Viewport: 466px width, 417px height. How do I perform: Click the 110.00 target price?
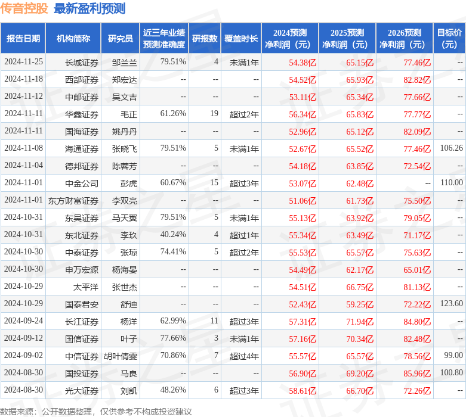(452, 182)
